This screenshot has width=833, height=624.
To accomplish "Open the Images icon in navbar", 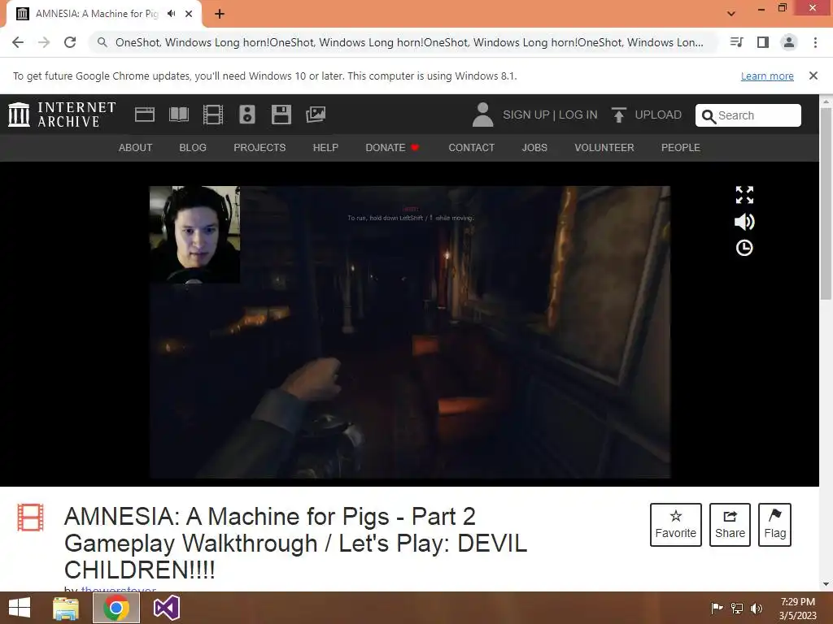I will tap(316, 115).
